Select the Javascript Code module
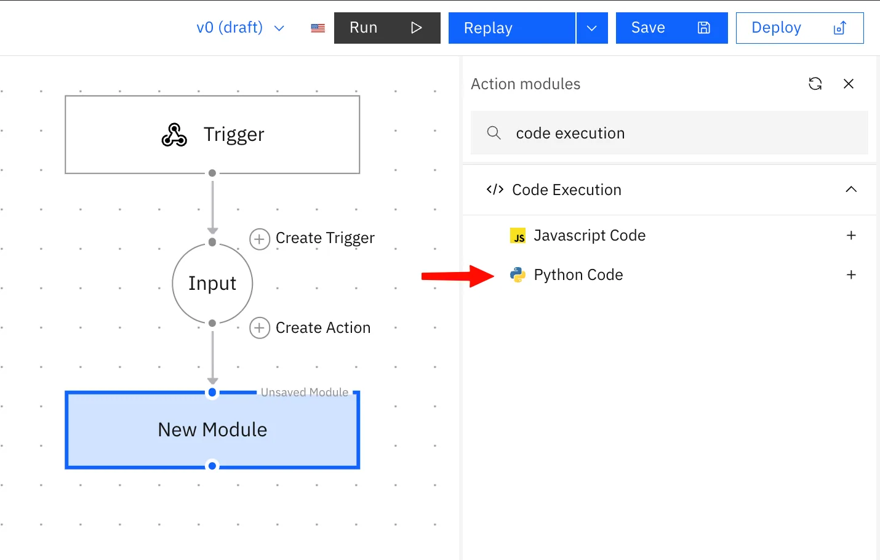This screenshot has width=880, height=560. tap(670, 236)
